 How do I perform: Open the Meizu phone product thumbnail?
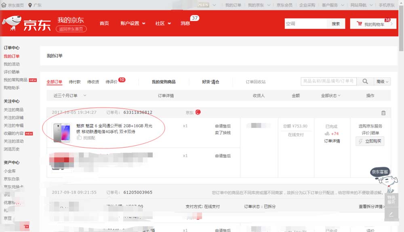tap(62, 132)
